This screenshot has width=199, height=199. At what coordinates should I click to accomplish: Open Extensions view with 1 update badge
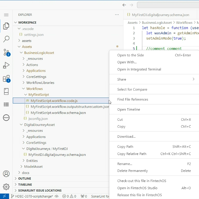point(6,79)
